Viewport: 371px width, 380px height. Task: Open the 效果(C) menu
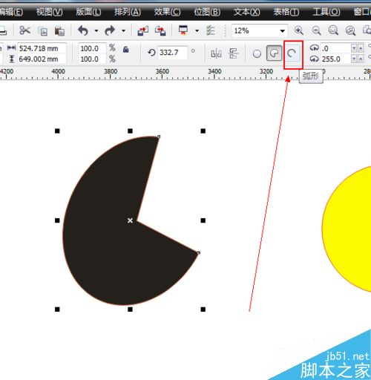point(167,12)
